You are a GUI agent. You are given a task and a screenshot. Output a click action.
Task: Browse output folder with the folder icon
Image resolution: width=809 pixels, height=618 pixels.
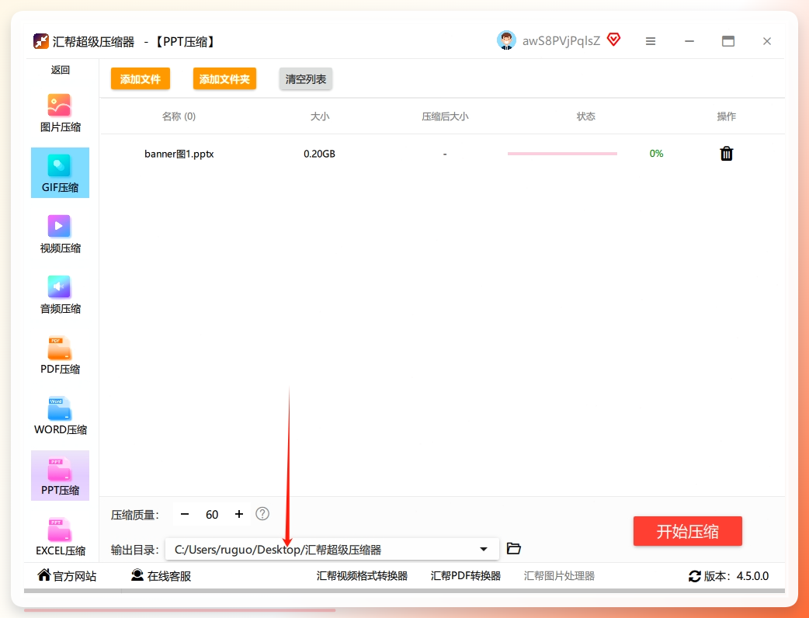pyautogui.click(x=513, y=548)
